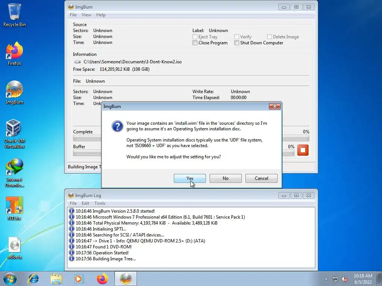Toggle the Verify checkbox
Image resolution: width=382 pixels, height=286 pixels.
pyautogui.click(x=237, y=37)
